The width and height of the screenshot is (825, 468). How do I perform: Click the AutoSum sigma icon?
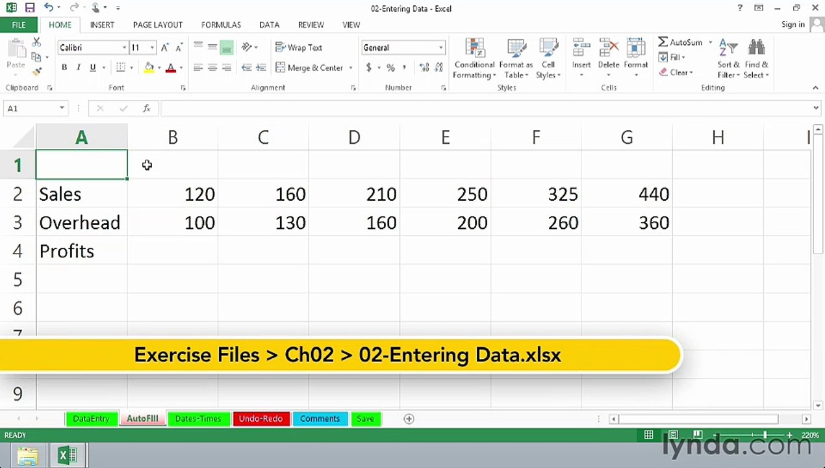click(x=663, y=42)
